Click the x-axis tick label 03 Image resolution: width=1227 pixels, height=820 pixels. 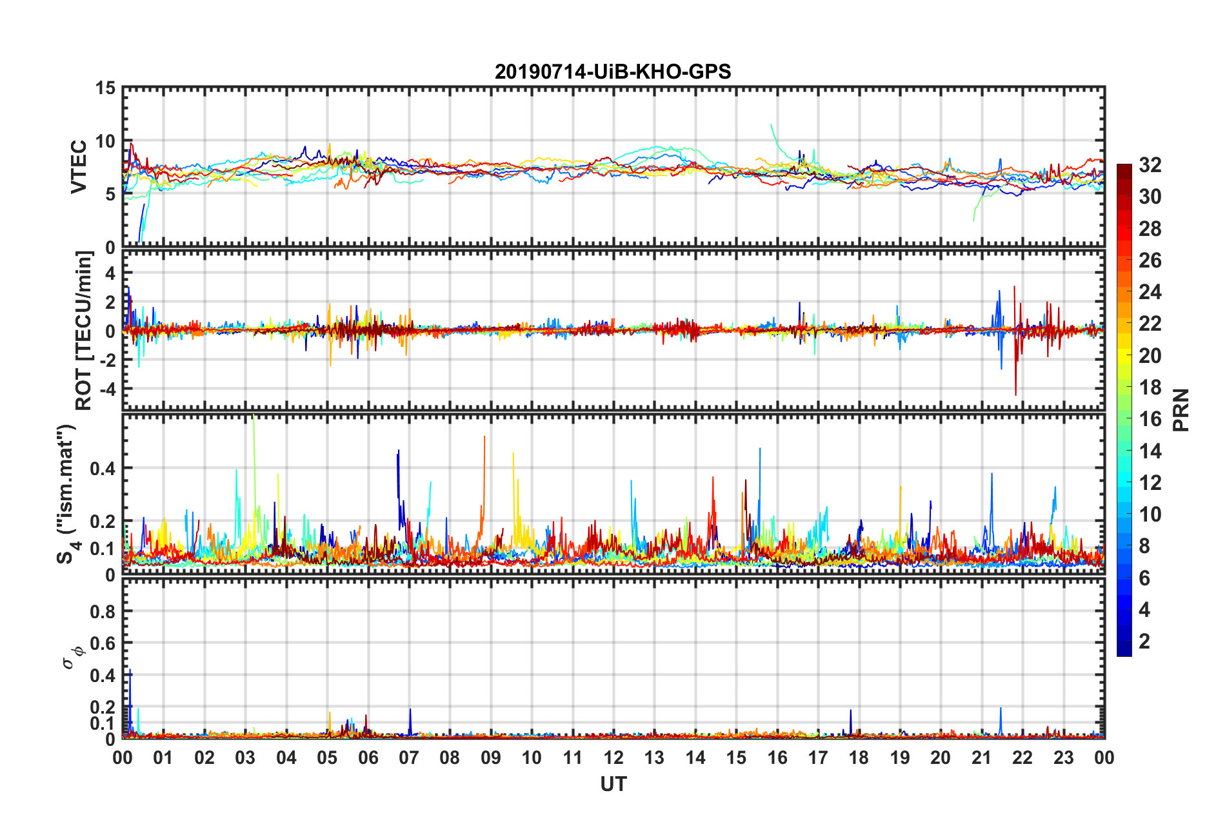pos(245,757)
